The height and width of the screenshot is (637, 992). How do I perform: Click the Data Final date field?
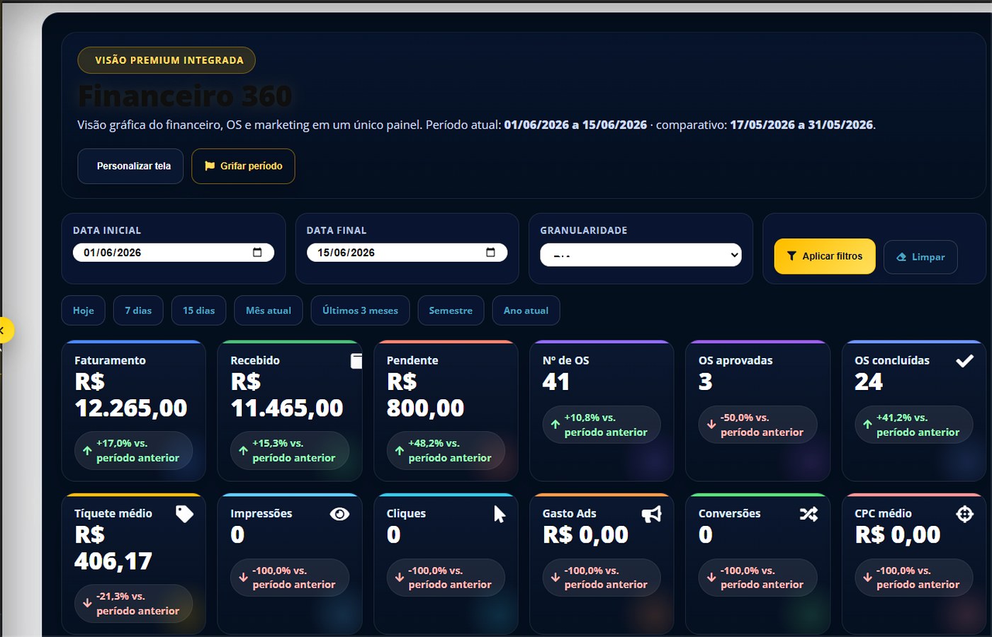tap(407, 253)
